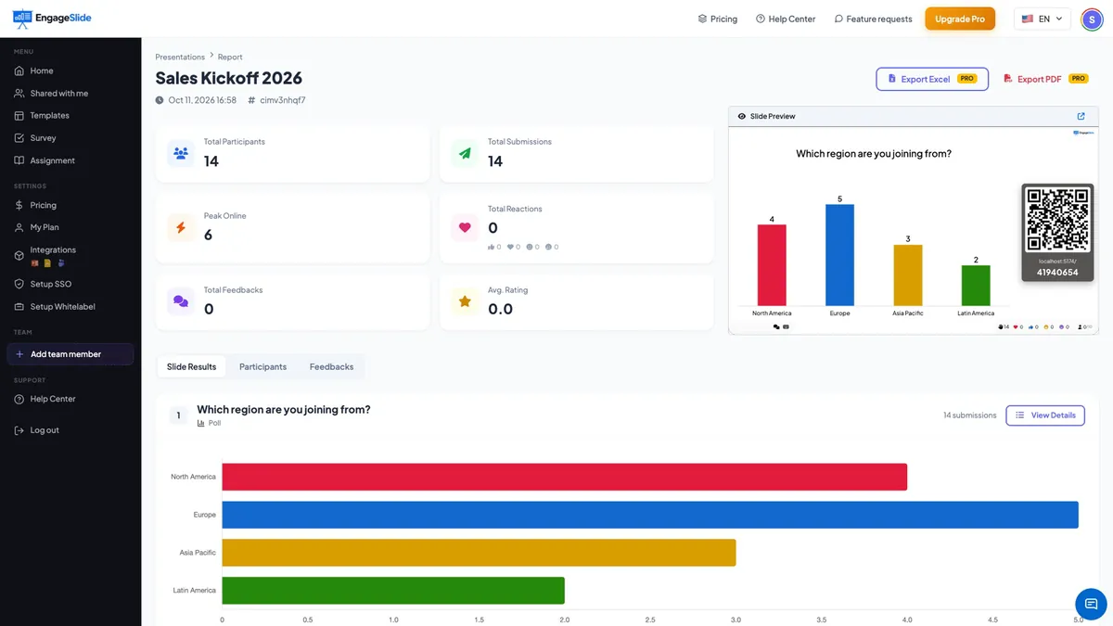Click the blue Europe bar in results
Screen dimensions: 1113x626
coord(650,515)
